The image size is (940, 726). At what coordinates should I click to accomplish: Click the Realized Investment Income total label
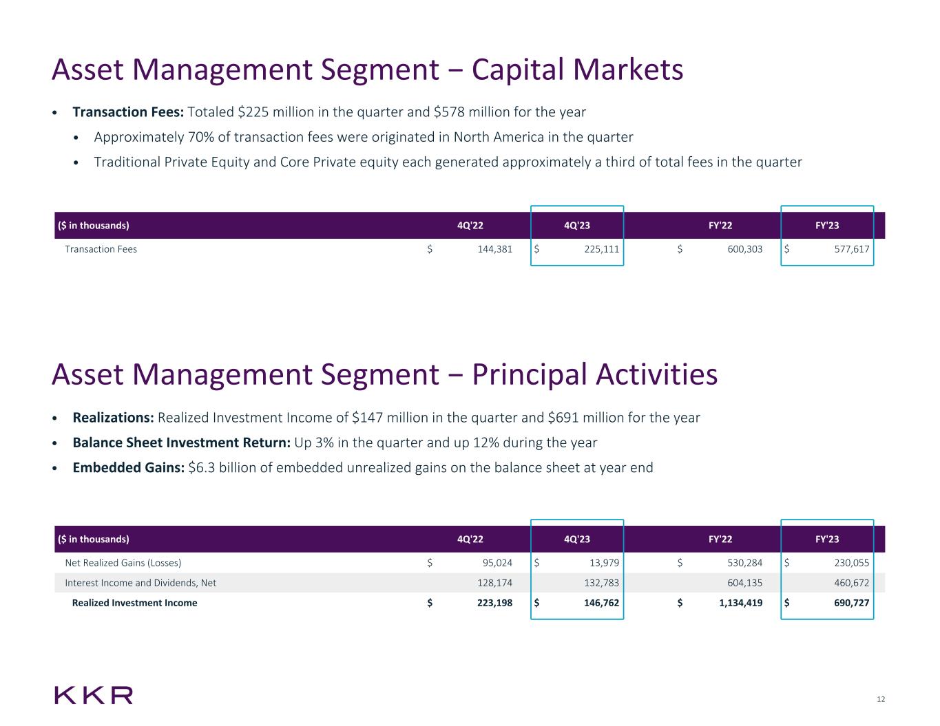click(x=134, y=603)
